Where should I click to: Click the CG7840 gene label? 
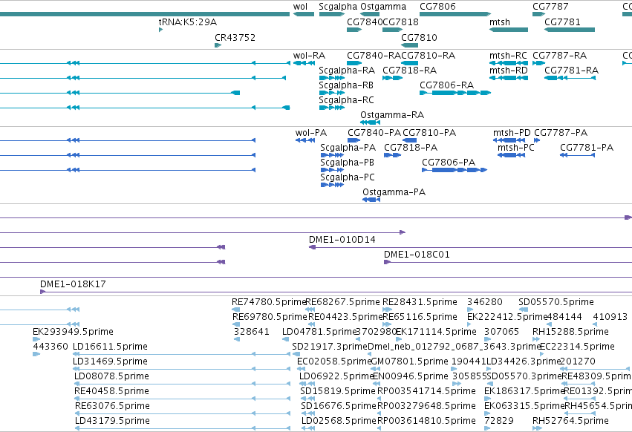[x=365, y=22]
